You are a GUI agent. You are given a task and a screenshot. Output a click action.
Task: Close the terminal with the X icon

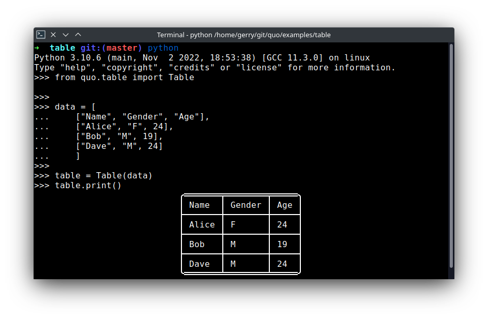pos(53,35)
